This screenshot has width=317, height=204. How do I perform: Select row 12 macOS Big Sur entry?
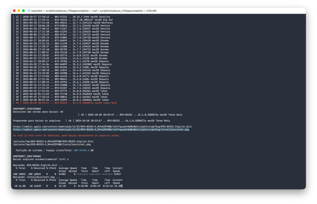(63, 20)
